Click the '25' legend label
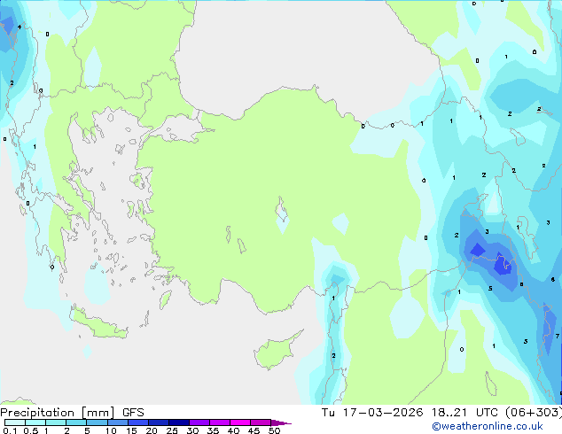Screen dimensions: 562x434 (x=172, y=430)
